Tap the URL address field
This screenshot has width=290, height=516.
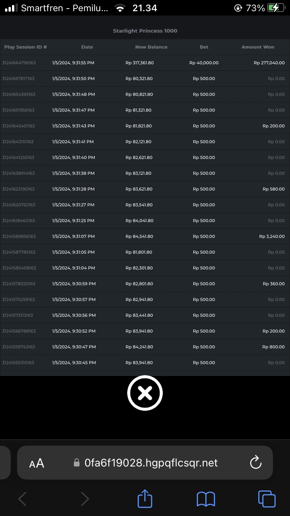point(151,463)
